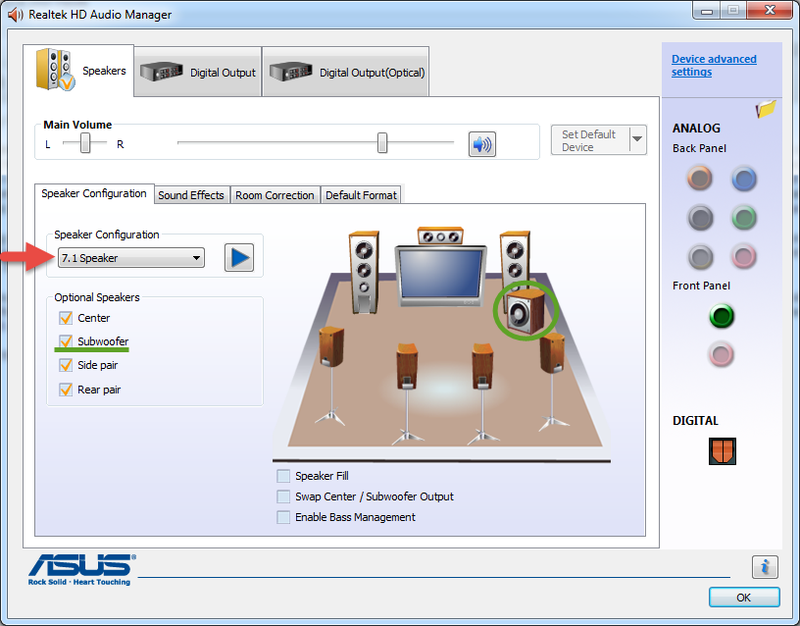Click the OK button

pos(743,597)
